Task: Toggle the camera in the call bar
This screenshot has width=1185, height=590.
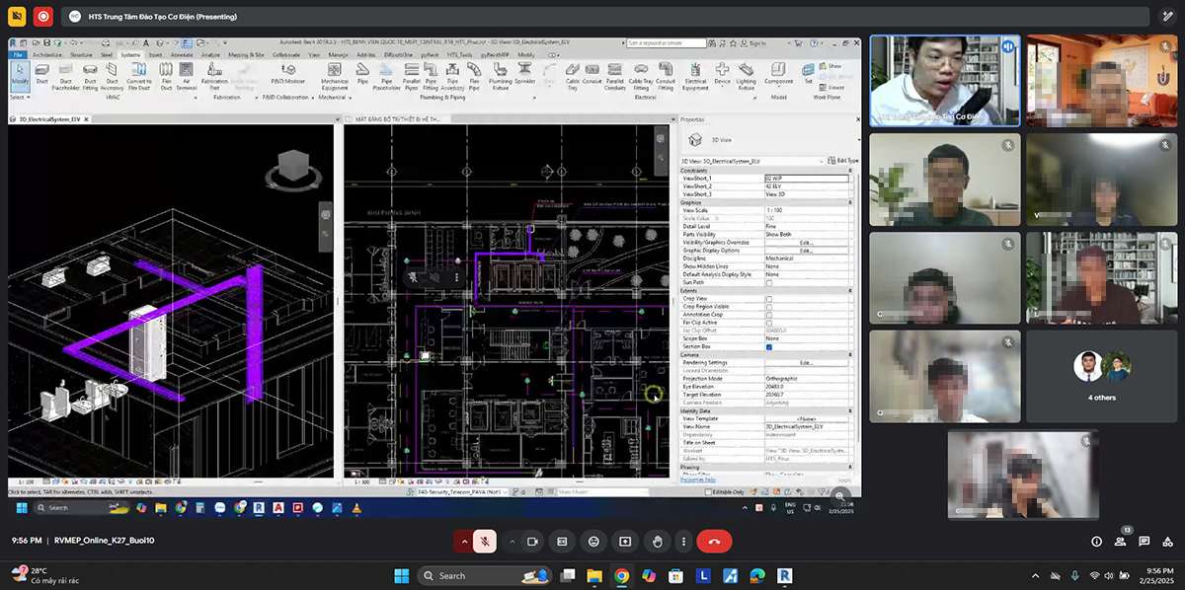Action: 532,541
